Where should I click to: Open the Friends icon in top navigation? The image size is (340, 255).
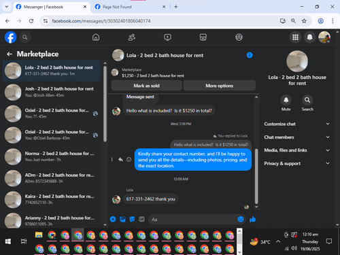coord(132,37)
